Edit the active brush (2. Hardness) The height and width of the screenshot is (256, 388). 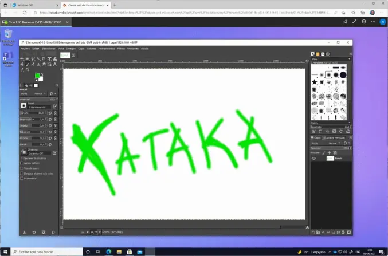pos(54,107)
